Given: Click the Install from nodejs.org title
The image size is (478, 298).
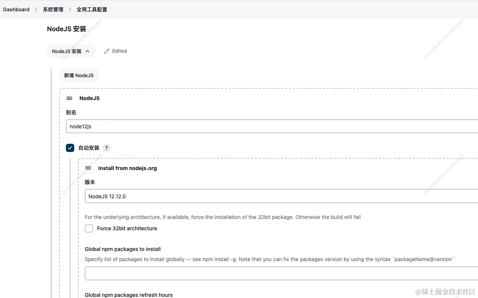Looking at the screenshot, I should 127,168.
